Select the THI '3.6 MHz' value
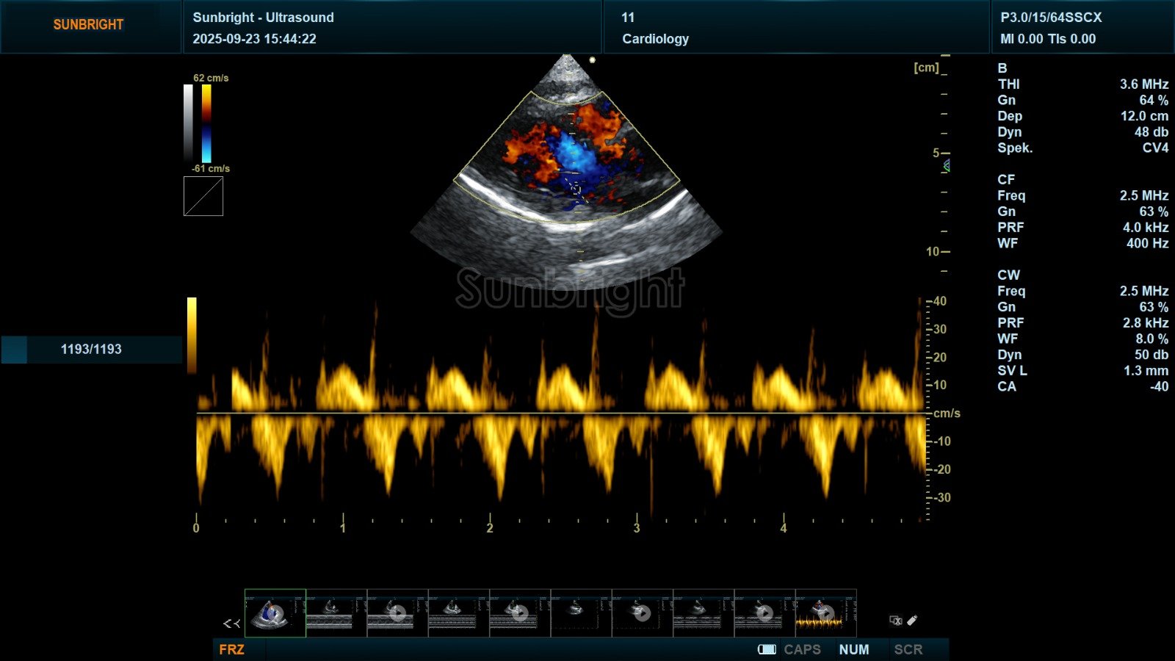The height and width of the screenshot is (661, 1175). (1143, 84)
